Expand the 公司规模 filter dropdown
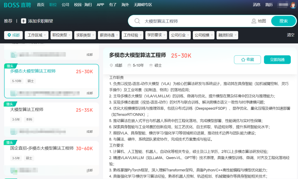Viewport: 298px width, 179px height. pos(204,35)
